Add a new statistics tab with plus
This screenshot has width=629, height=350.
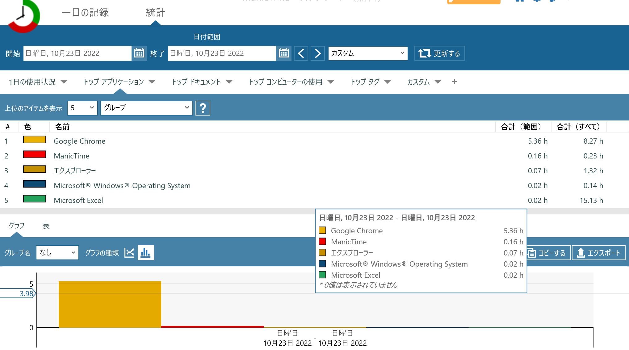[x=454, y=82]
